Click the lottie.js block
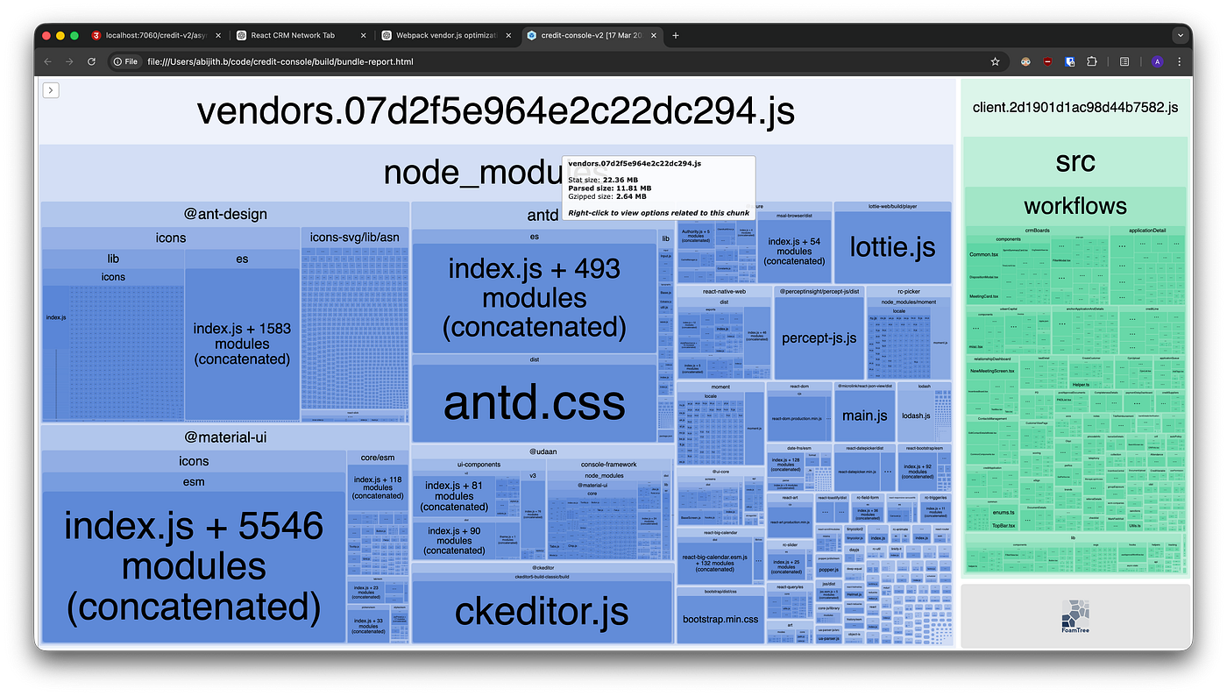 pyautogui.click(x=892, y=246)
